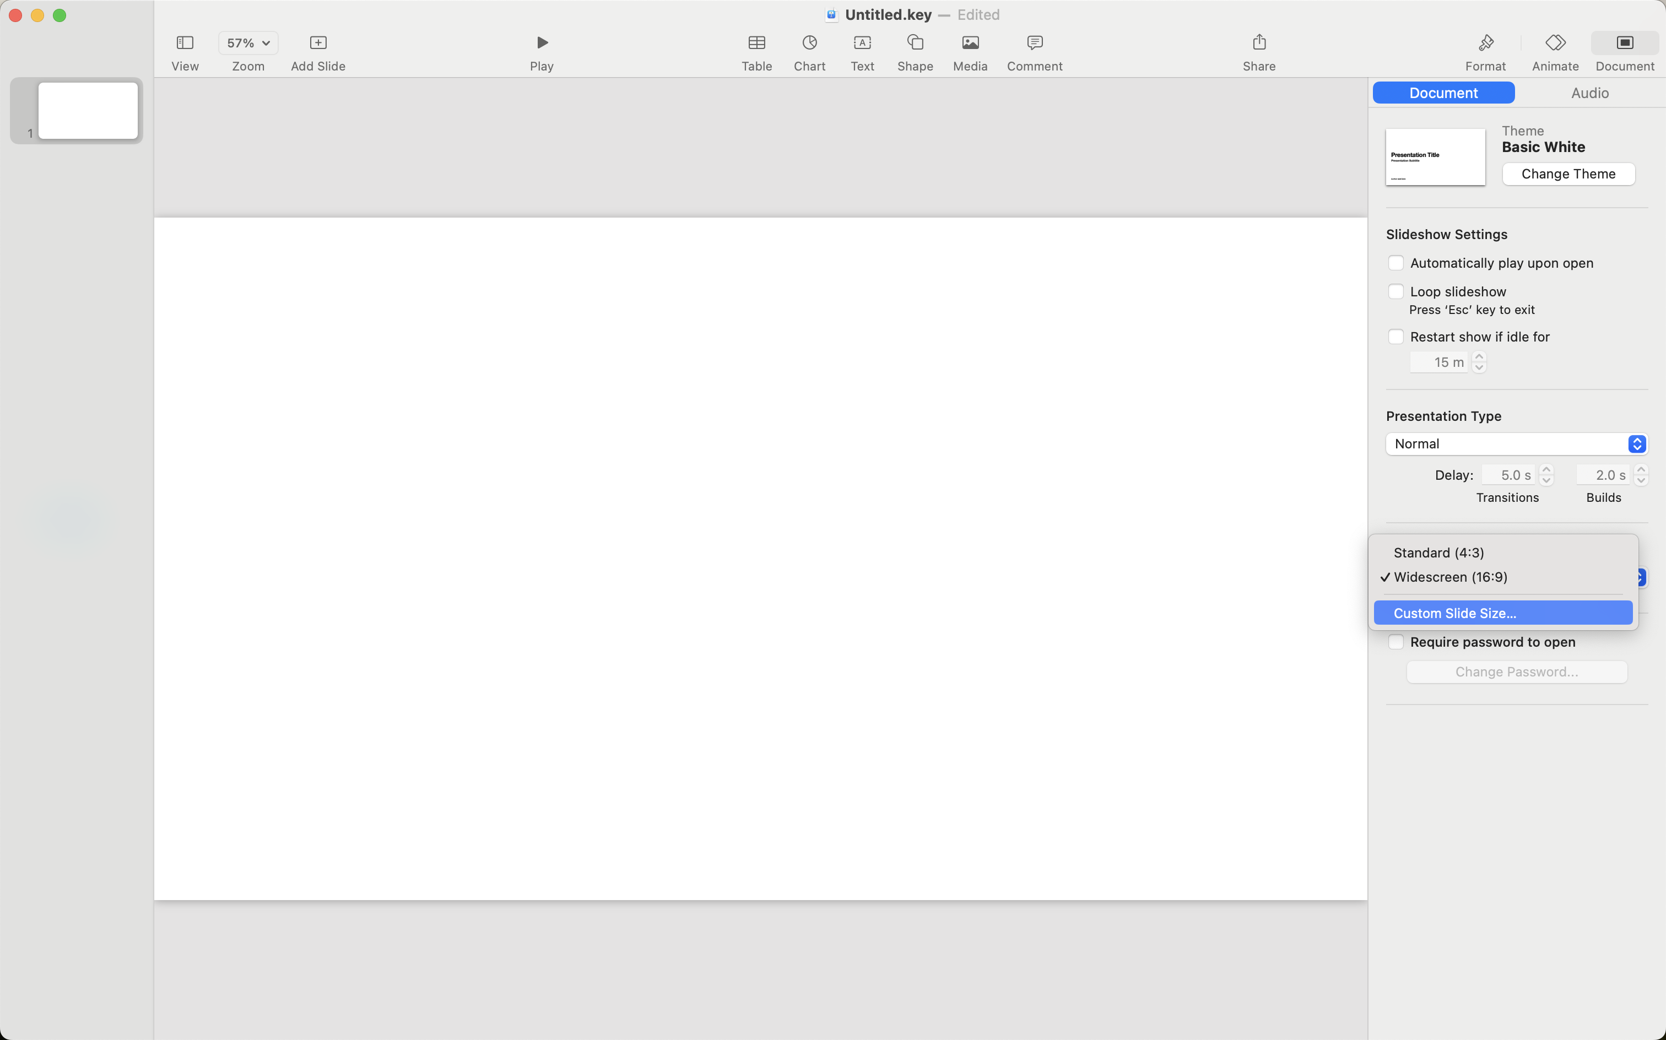Open the Animate inspector
Image resolution: width=1666 pixels, height=1040 pixels.
pyautogui.click(x=1555, y=42)
